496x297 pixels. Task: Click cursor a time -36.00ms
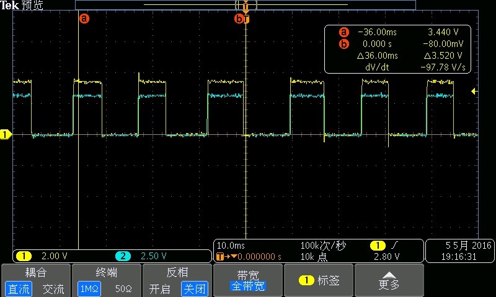[377, 32]
